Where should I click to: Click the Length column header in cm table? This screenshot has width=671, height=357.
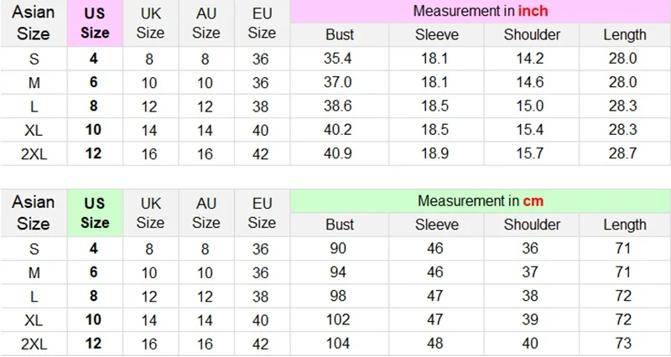(625, 225)
